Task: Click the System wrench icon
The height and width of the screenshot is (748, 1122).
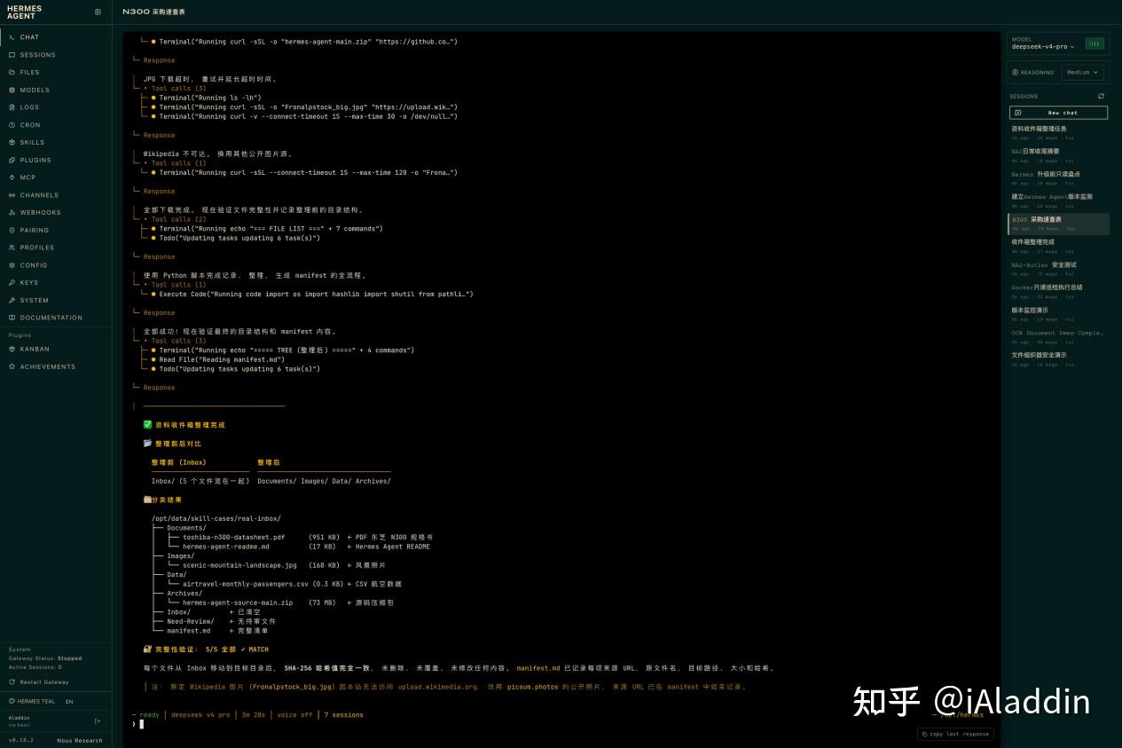Action: point(12,300)
